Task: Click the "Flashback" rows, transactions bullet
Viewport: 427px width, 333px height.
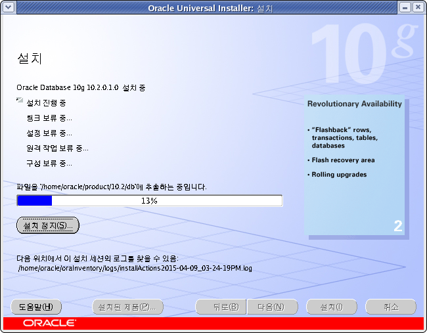Action: coord(342,137)
